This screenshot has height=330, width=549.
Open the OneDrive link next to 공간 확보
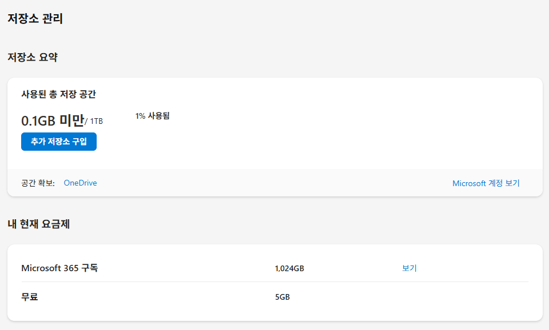80,183
